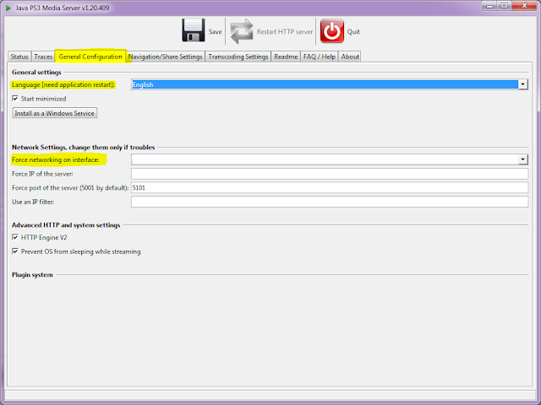Click the Force networking on interface label
This screenshot has height=405, width=541.
(x=55, y=159)
